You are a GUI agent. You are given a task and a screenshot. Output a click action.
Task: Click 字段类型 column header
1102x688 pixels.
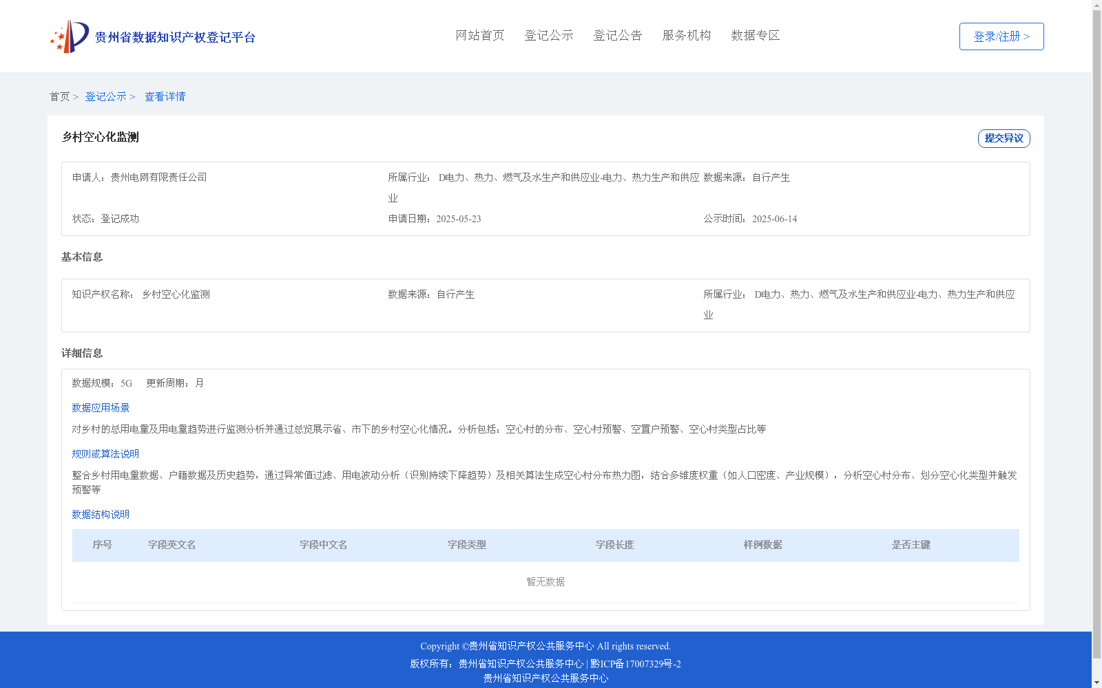pyautogui.click(x=467, y=545)
